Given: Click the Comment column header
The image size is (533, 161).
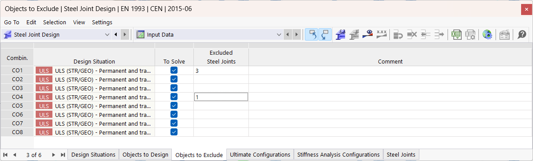Looking at the screenshot, I should tap(390, 57).
